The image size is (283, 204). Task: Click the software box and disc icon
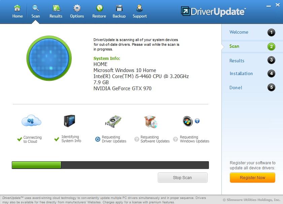pyautogui.click(x=151, y=122)
